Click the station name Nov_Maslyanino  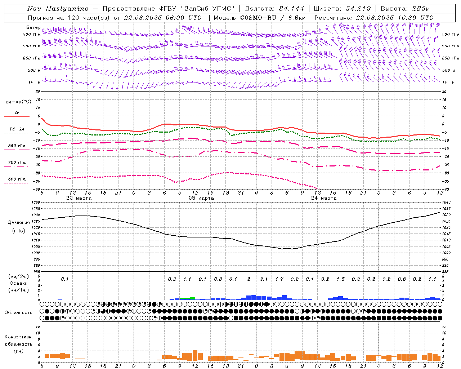point(58,9)
